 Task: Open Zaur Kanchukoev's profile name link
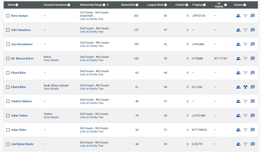tap(22, 44)
